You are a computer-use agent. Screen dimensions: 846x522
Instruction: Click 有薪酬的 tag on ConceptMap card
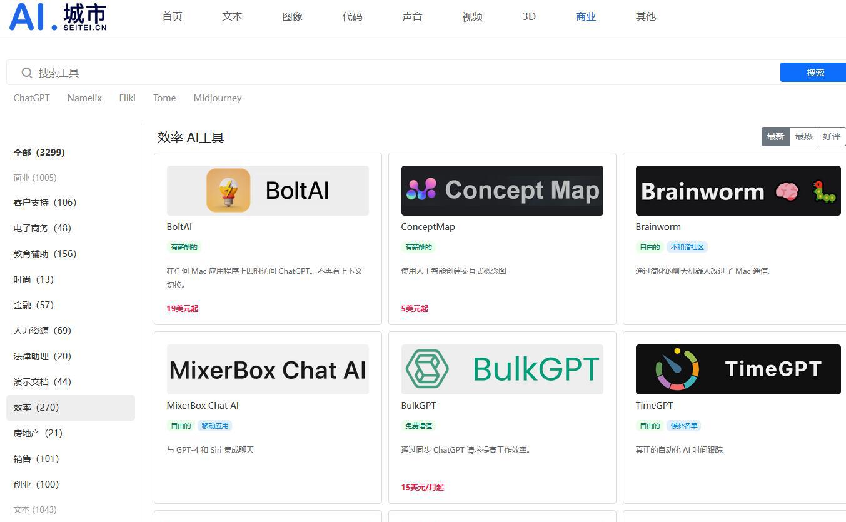click(x=418, y=247)
